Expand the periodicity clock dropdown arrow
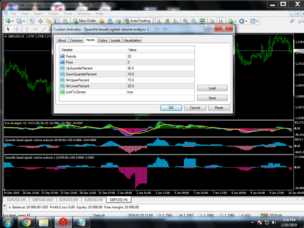 click(x=246, y=21)
